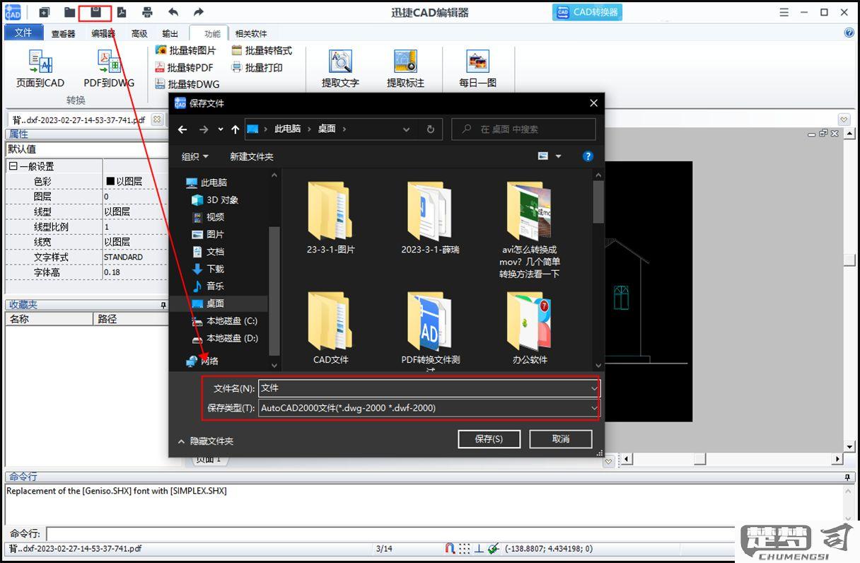
Task: Switch to the 编辑器 tab
Action: click(x=103, y=33)
